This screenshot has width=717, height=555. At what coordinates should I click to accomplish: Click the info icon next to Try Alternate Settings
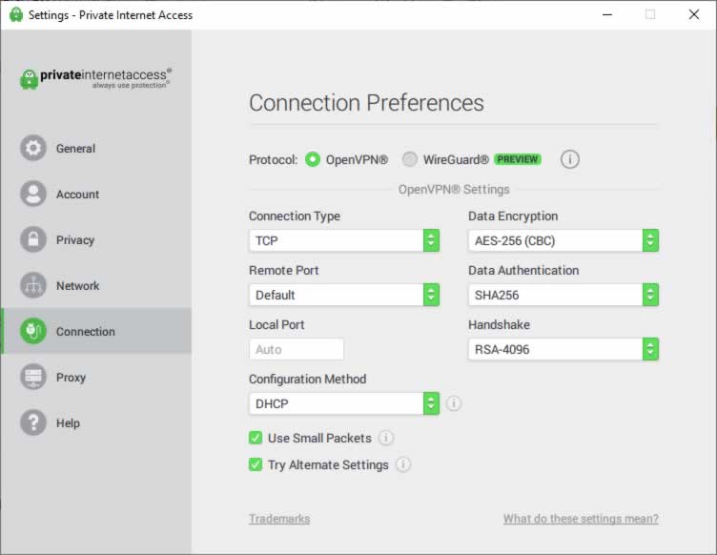pyautogui.click(x=403, y=464)
